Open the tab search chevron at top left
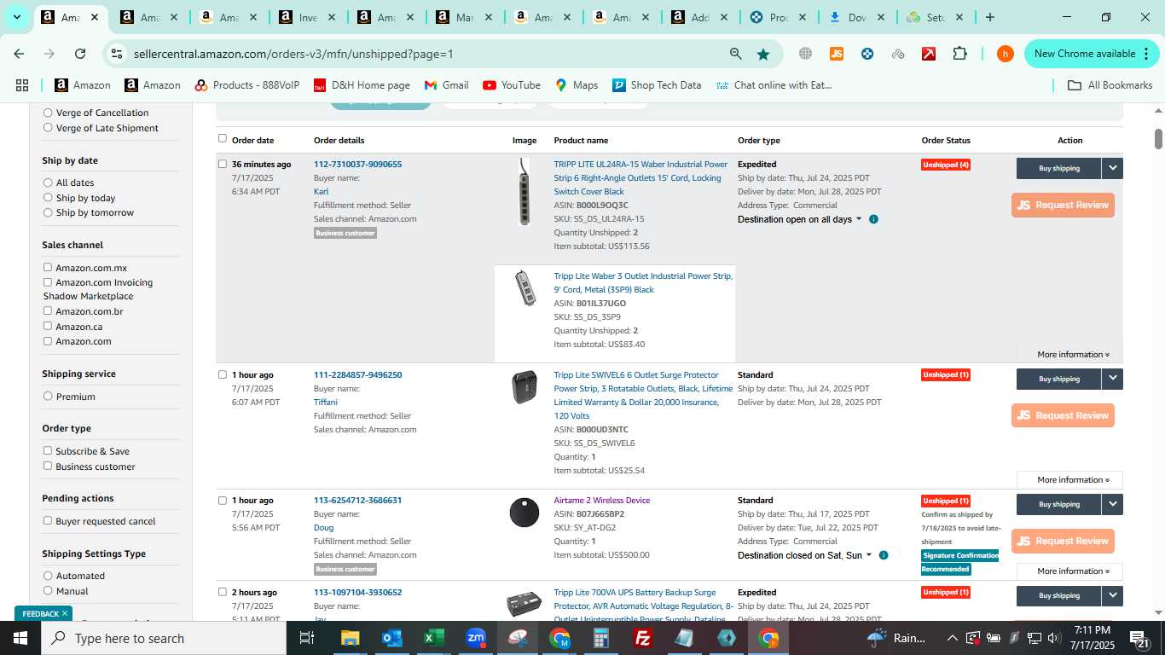The image size is (1165, 655). [16, 17]
